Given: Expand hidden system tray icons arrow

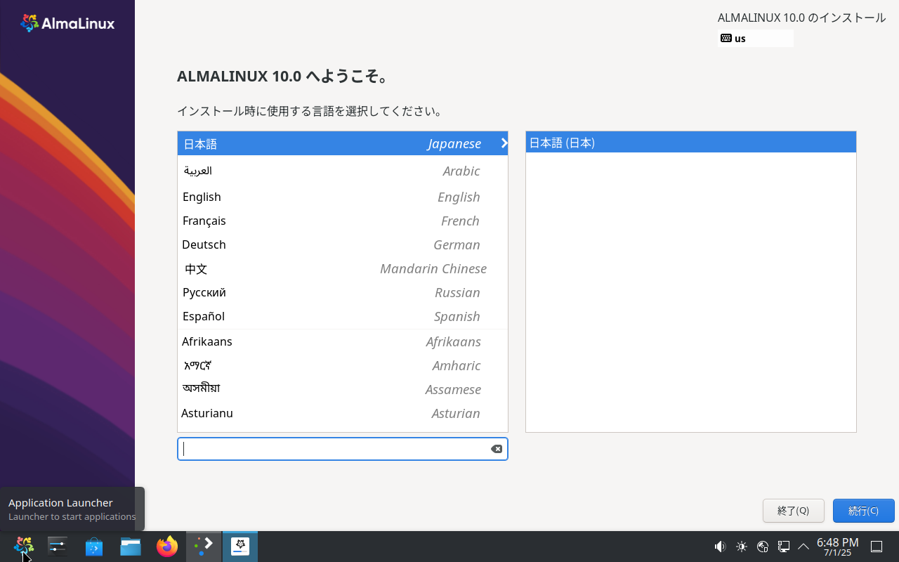Looking at the screenshot, I should click(803, 546).
